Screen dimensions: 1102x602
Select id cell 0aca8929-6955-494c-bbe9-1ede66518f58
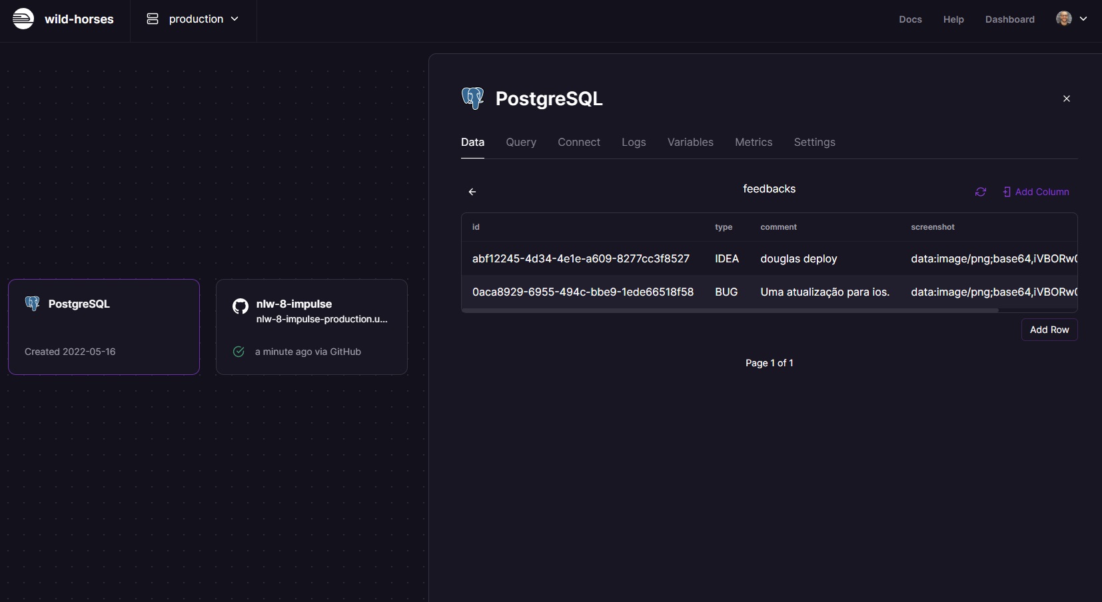tap(583, 292)
